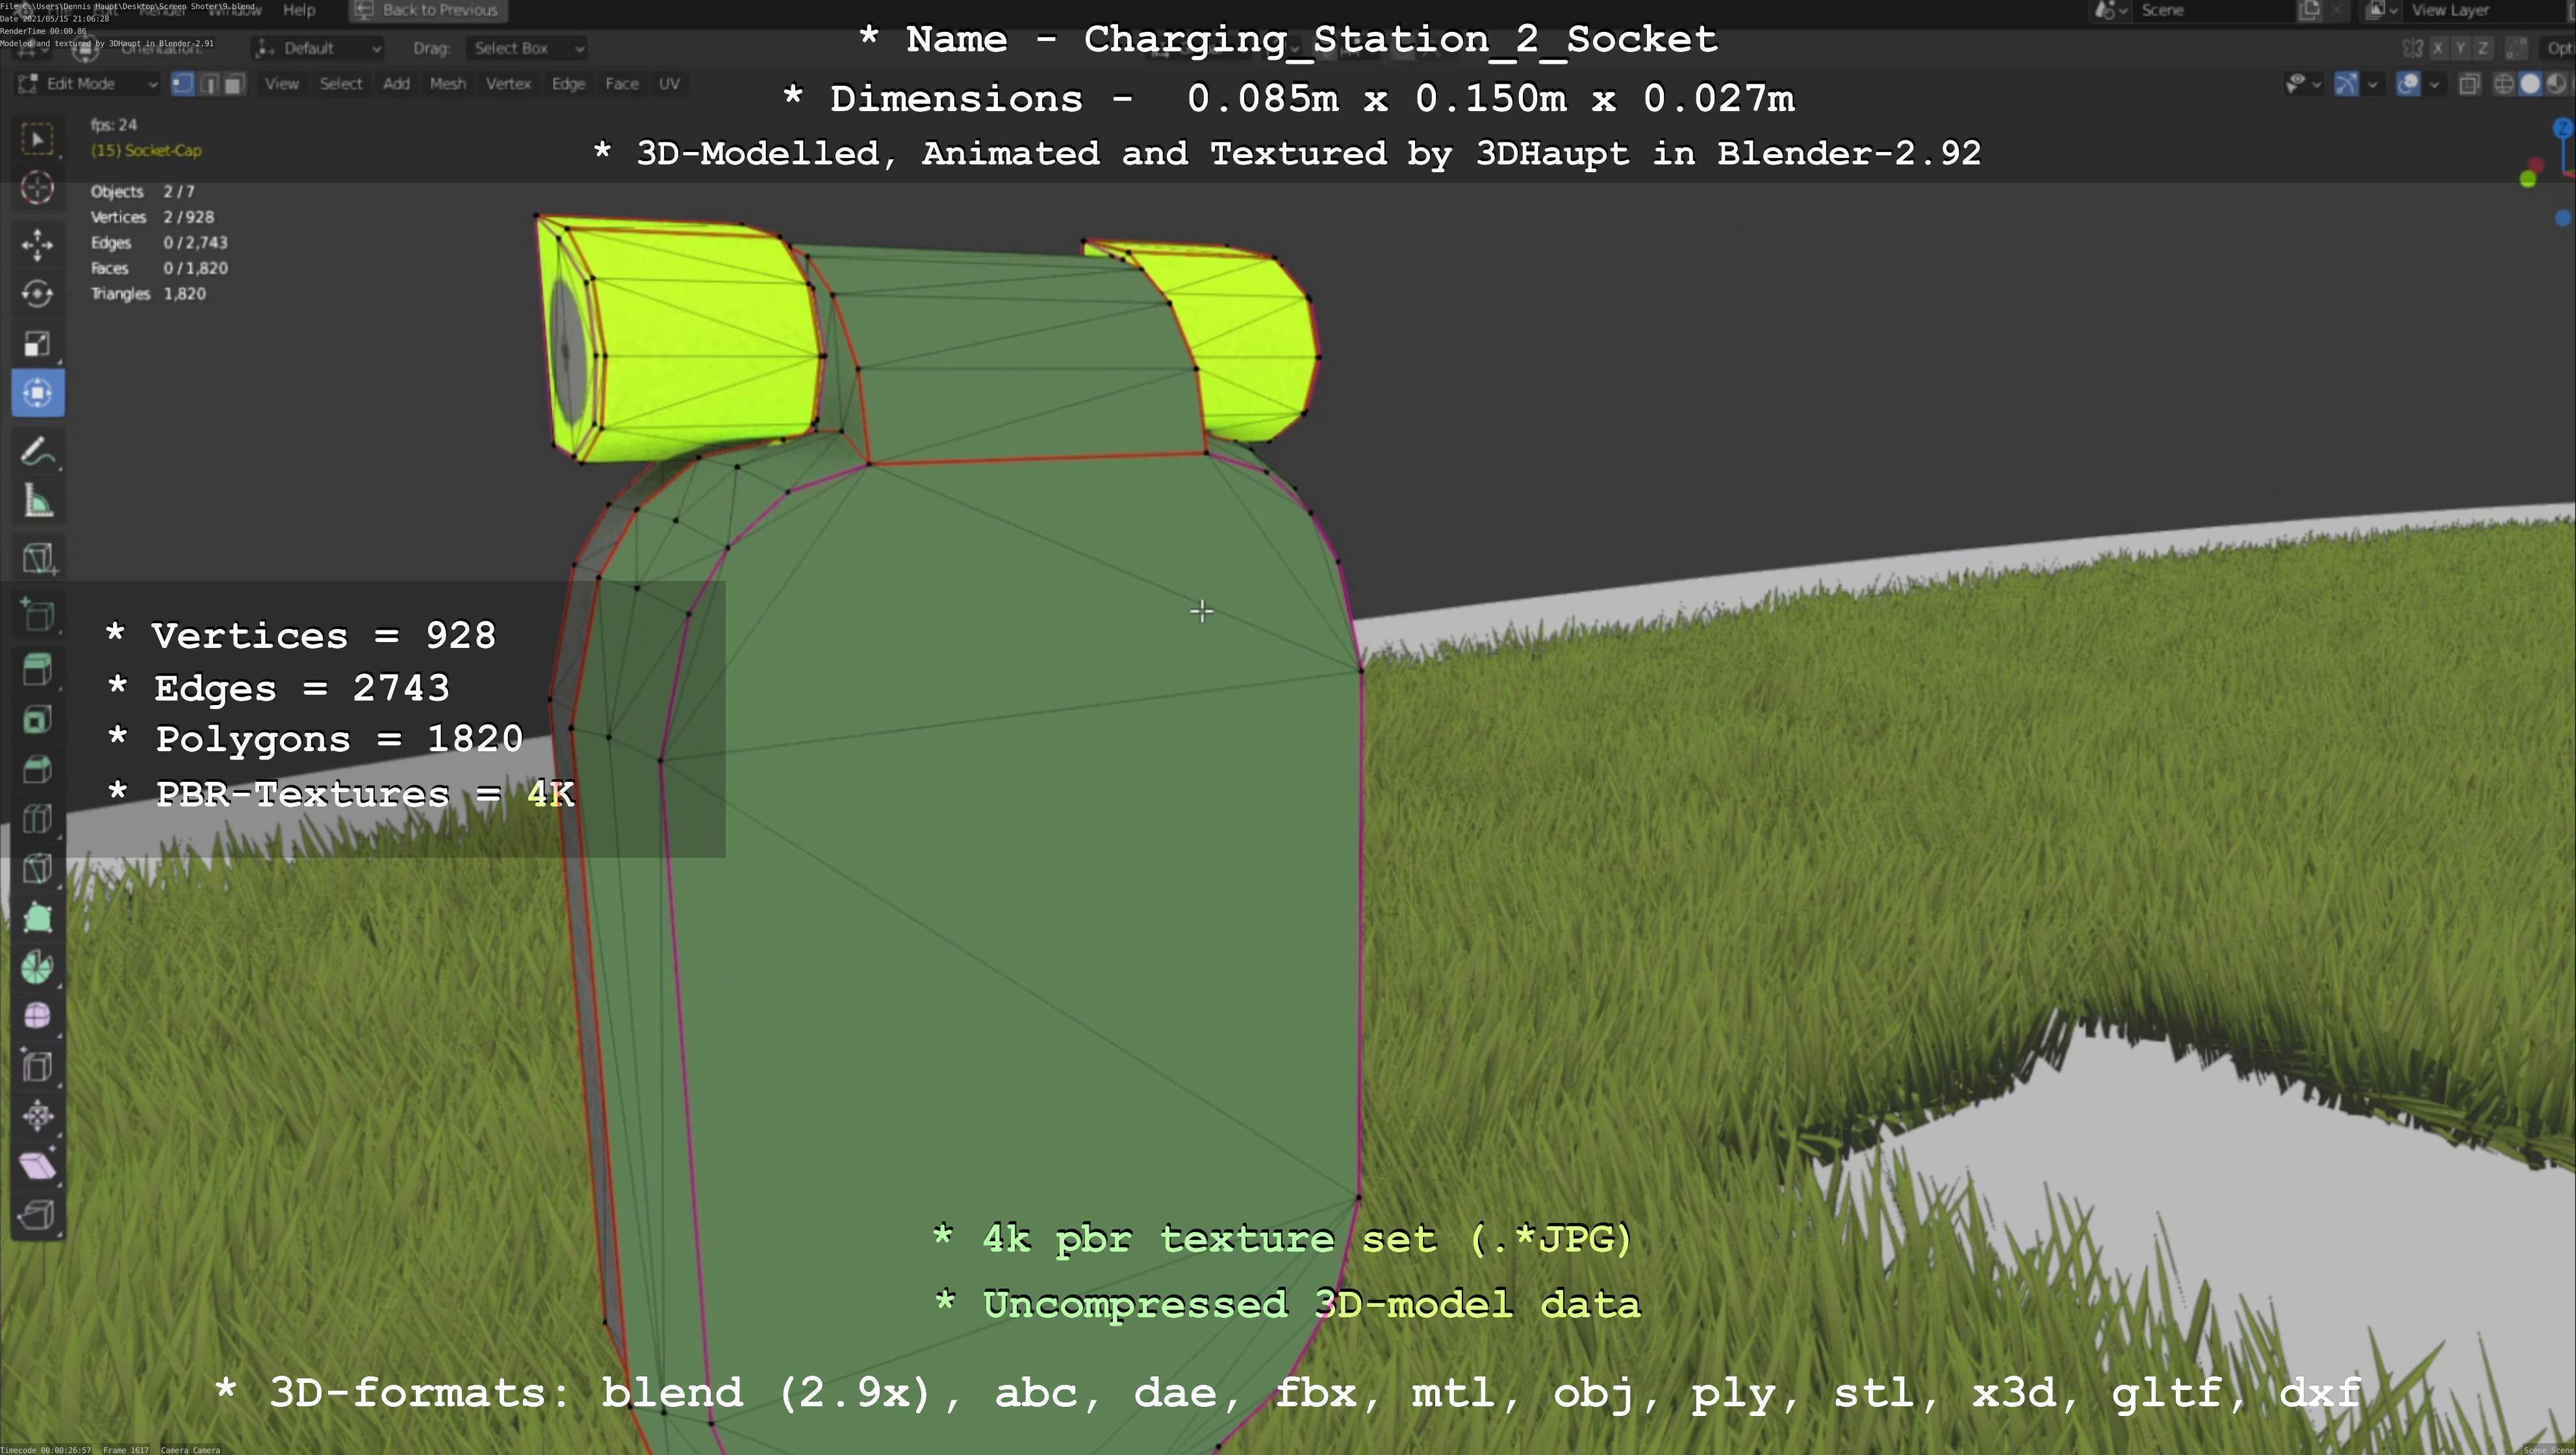This screenshot has width=2576, height=1455.
Task: Click the red X axis gizmo ball
Action: (2536, 165)
